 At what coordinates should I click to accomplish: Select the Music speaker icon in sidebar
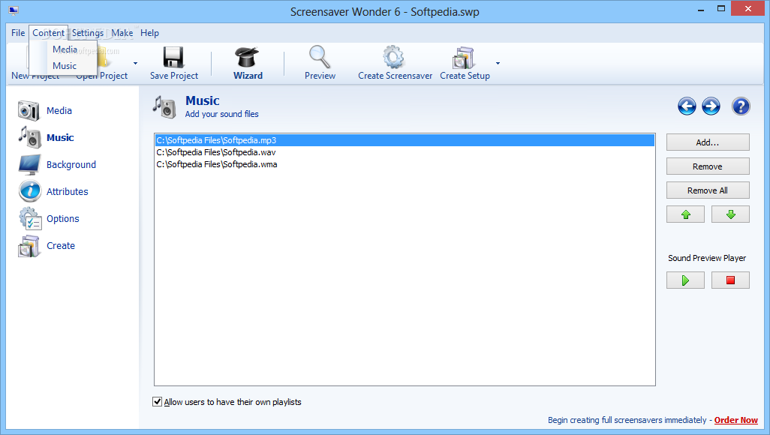click(29, 137)
